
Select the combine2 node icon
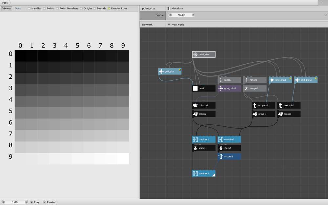(x=221, y=139)
